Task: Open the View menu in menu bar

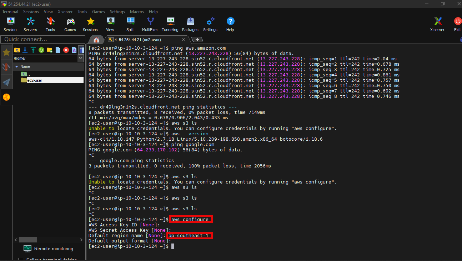Action: (x=48, y=12)
